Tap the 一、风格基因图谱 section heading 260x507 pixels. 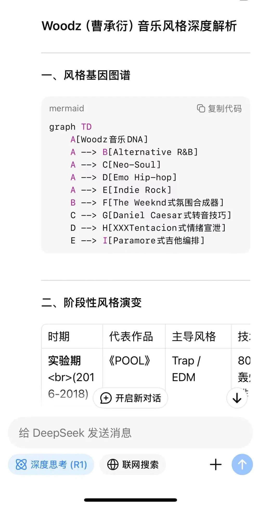click(86, 75)
